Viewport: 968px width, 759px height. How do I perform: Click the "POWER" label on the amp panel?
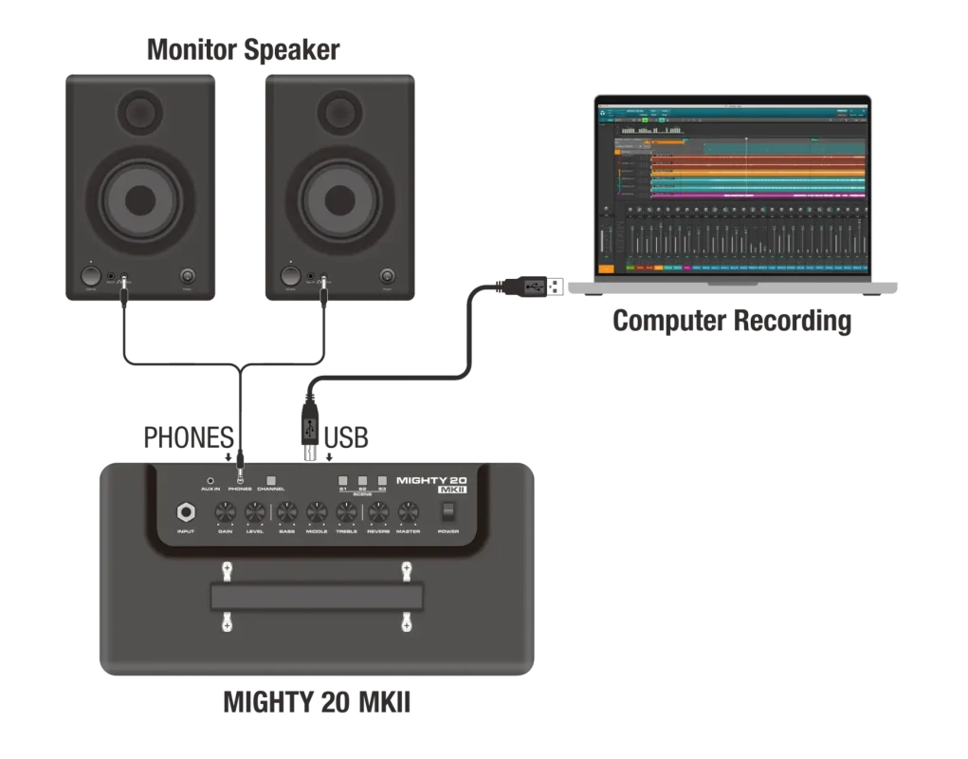click(x=447, y=531)
